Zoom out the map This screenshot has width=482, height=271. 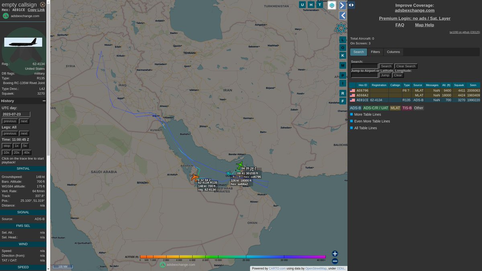click(x=335, y=261)
